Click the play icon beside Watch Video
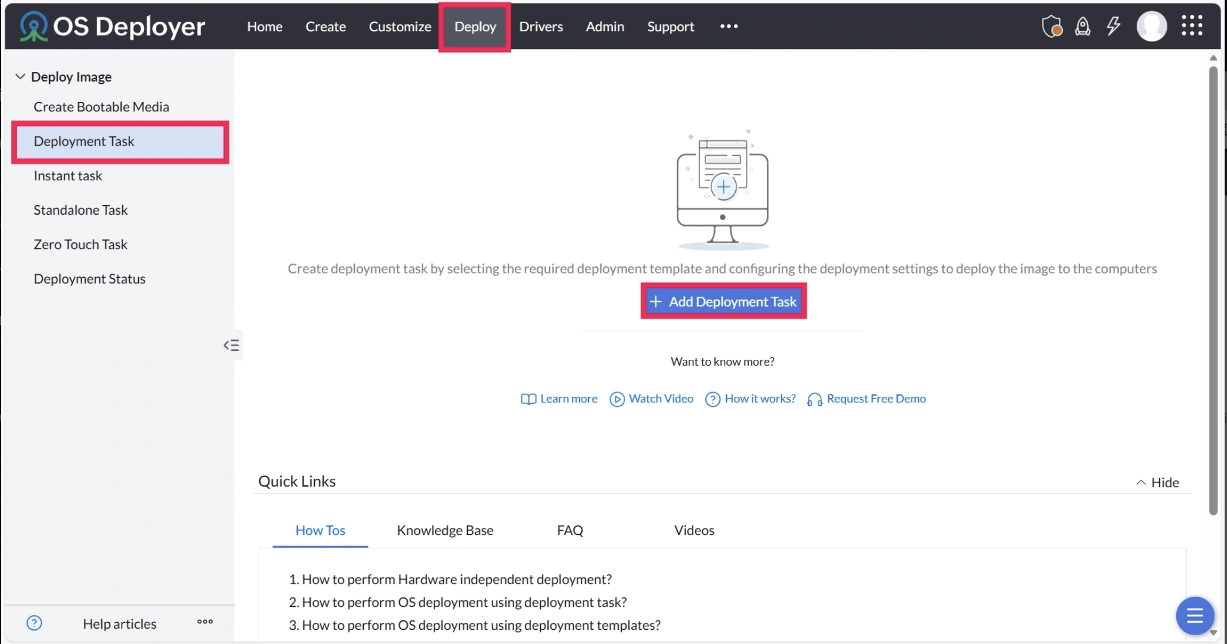1227x644 pixels. point(617,399)
